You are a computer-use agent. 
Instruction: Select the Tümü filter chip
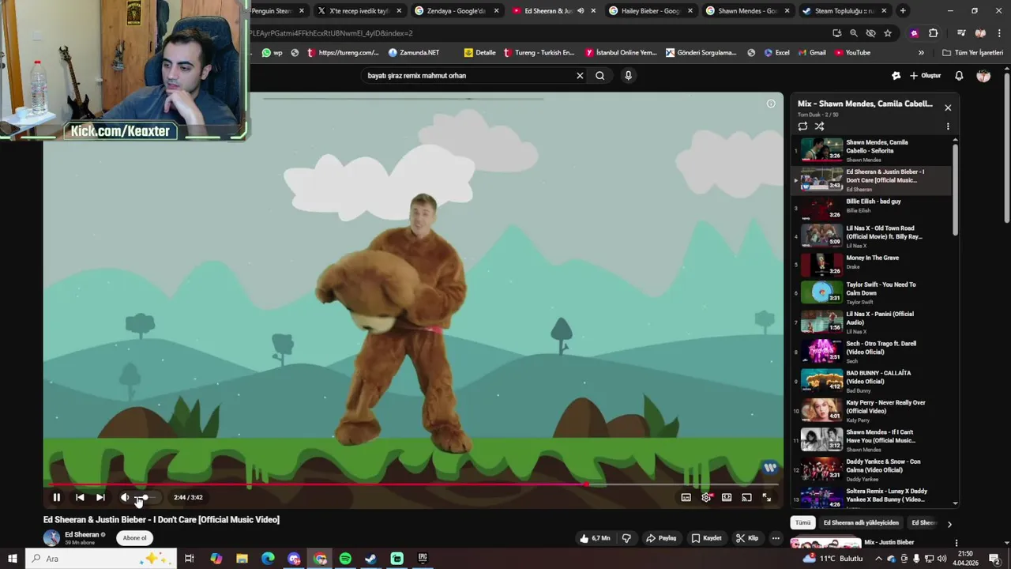point(802,523)
